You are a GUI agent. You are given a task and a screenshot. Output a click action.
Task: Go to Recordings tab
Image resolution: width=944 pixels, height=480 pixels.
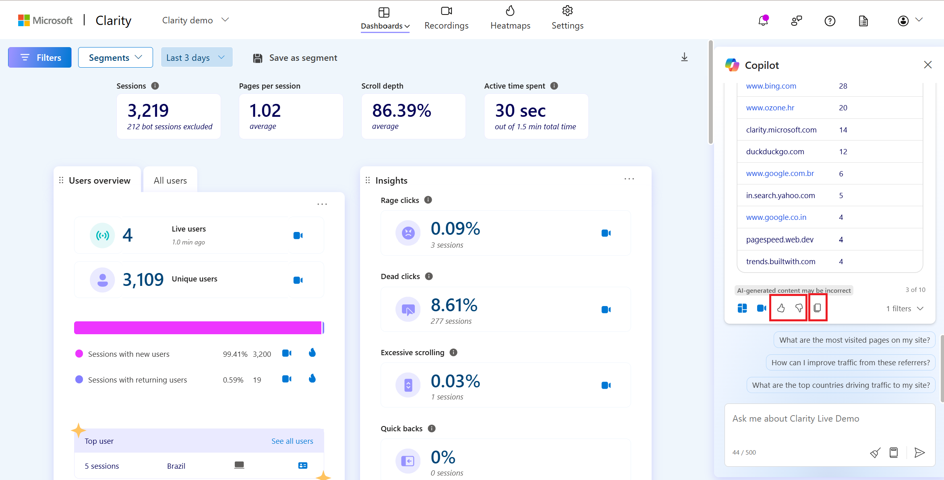pos(446,19)
